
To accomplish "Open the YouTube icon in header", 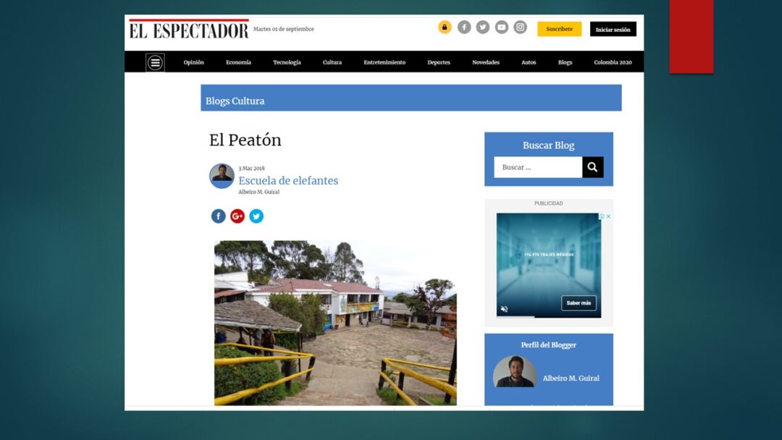I will coord(502,27).
